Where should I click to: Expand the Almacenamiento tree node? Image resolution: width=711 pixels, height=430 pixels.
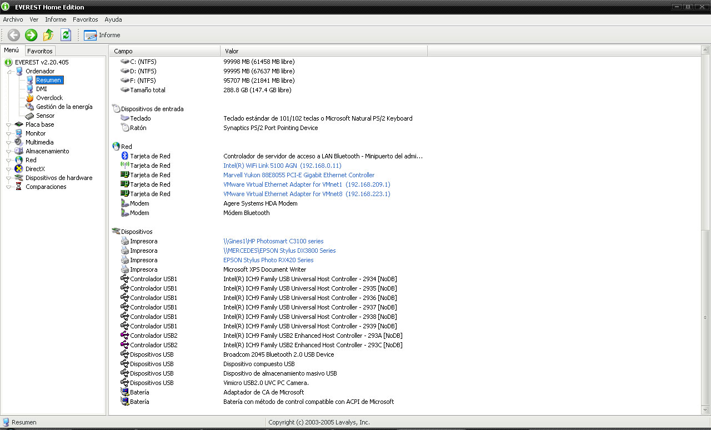[9, 151]
